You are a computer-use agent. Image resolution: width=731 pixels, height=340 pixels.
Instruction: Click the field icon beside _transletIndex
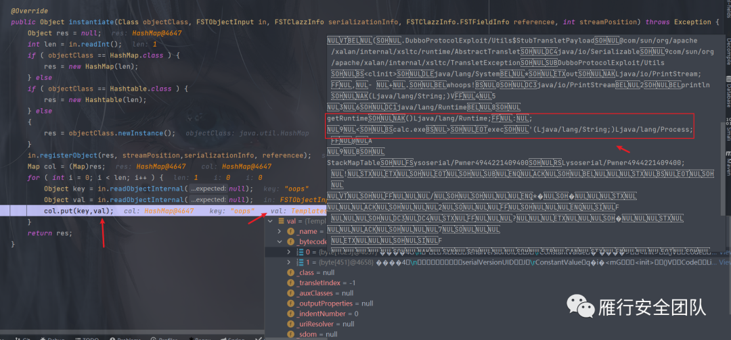[x=290, y=283]
